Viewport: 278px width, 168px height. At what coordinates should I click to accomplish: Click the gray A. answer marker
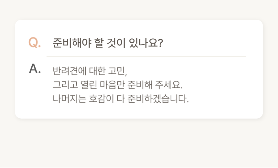[35, 68]
